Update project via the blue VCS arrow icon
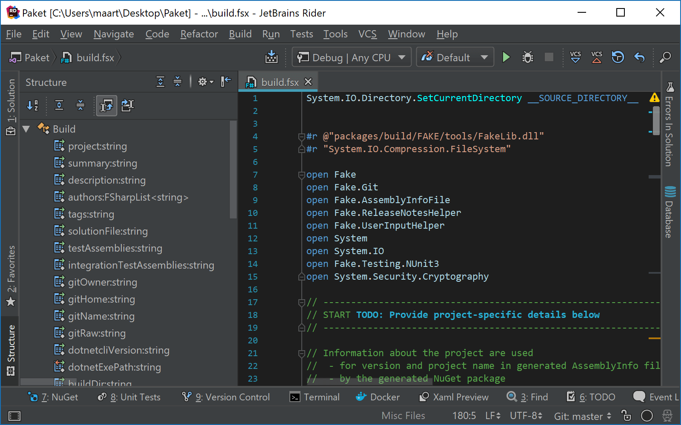 click(x=575, y=57)
